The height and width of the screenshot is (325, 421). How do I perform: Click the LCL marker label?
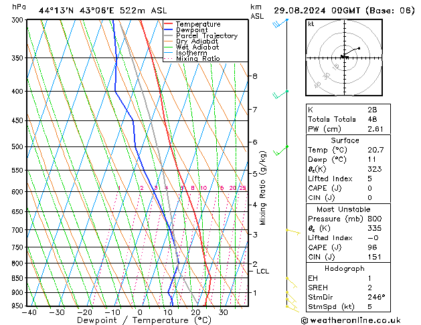click(x=262, y=272)
